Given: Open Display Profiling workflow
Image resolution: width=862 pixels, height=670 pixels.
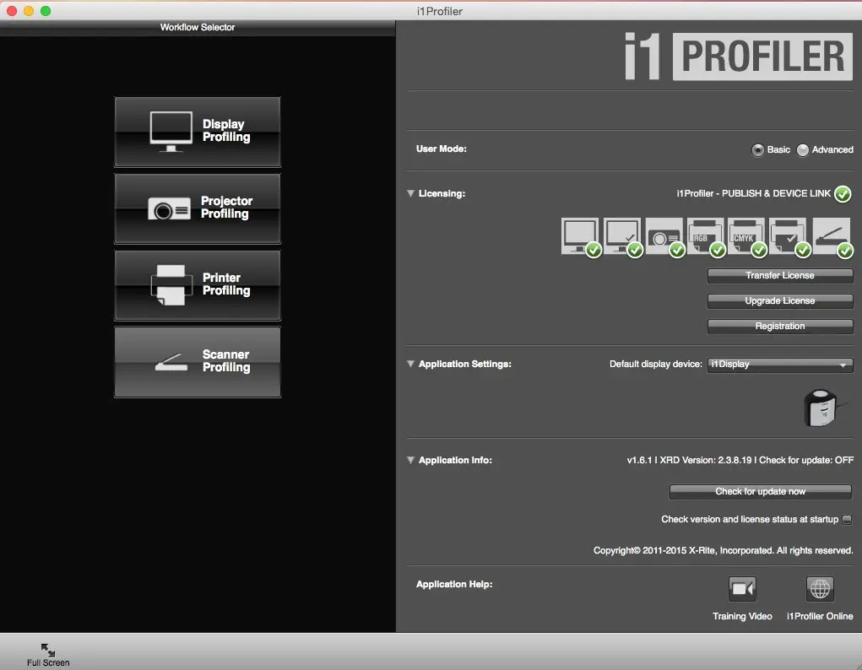Looking at the screenshot, I should coord(198,132).
